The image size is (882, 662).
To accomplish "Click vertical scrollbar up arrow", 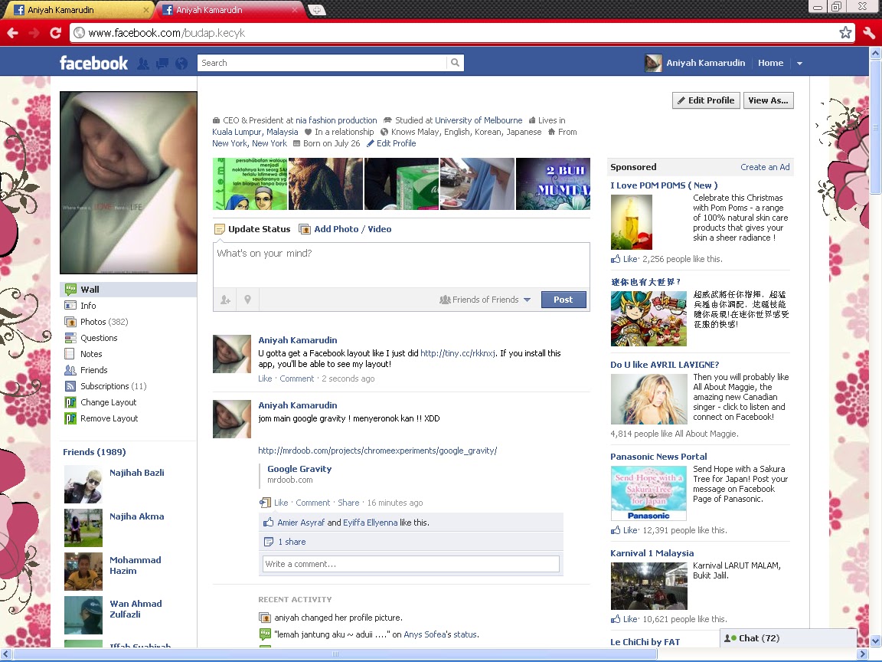I will tap(876, 53).
